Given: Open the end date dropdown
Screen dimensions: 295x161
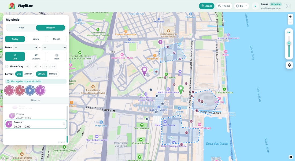Looking at the screenshot, I should (x=54, y=47).
